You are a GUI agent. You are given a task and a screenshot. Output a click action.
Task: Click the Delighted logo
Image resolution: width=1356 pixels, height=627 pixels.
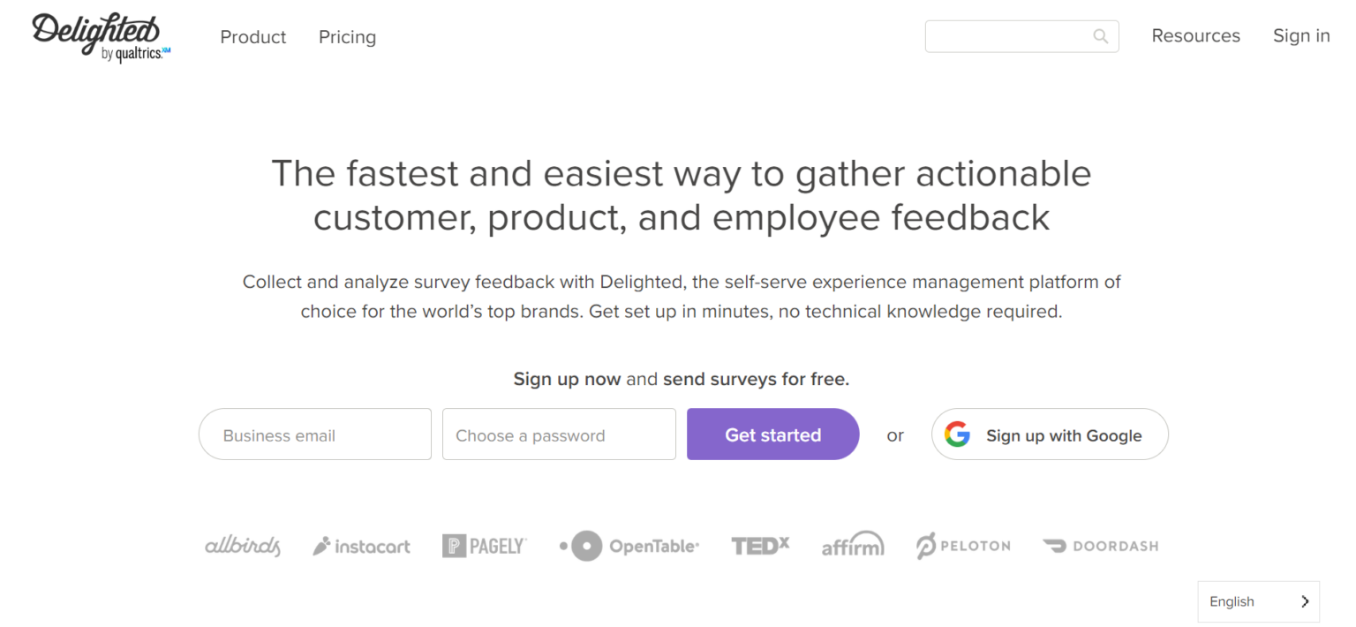pyautogui.click(x=95, y=35)
